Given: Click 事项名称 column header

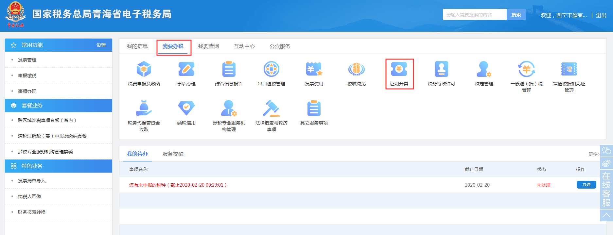Looking at the screenshot, I should (138, 169).
